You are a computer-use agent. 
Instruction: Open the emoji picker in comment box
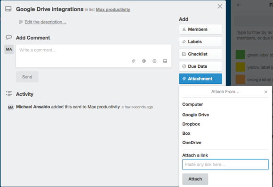click(154, 61)
